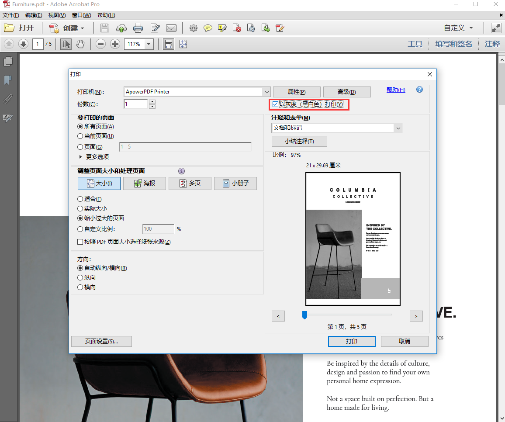Open the Bookmarks panel in the sidebar
Screen dimensions: 505x422
coord(8,80)
